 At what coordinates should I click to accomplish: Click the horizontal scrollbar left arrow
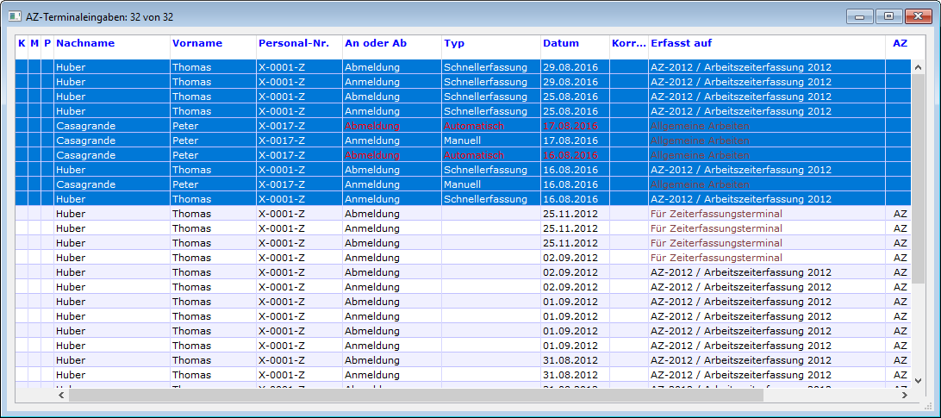pos(60,396)
